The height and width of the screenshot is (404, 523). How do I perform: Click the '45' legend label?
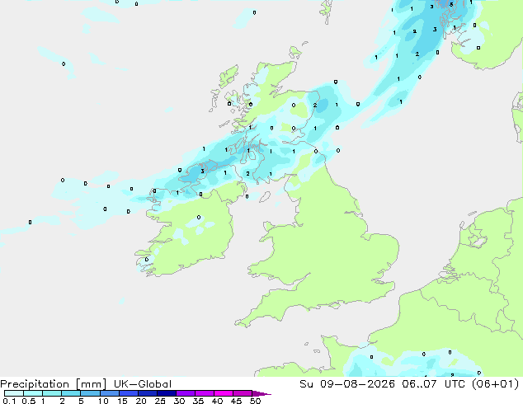pos(236,401)
